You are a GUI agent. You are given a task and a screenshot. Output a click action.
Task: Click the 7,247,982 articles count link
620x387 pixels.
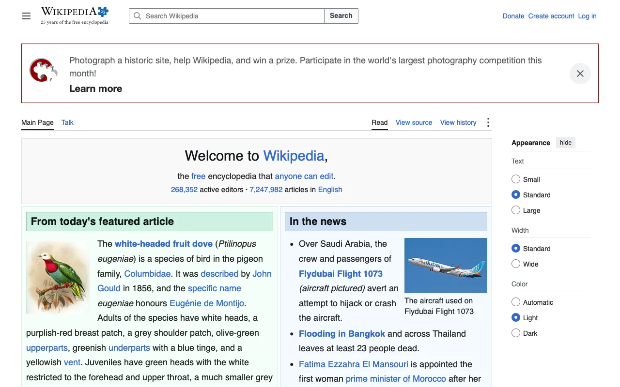[266, 190]
